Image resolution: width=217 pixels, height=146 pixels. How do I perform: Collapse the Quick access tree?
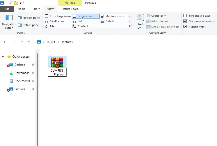pyautogui.click(x=3, y=57)
